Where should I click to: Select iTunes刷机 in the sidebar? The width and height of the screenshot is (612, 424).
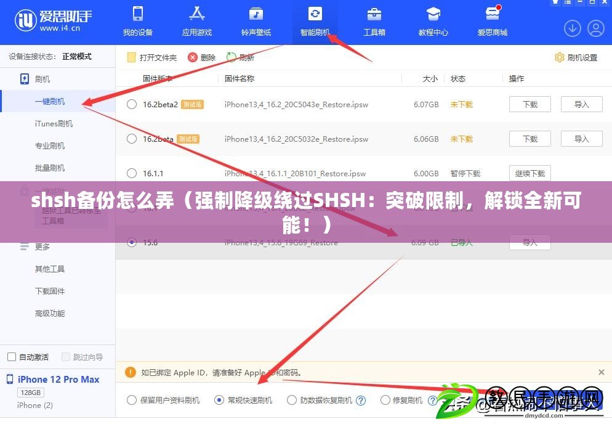[54, 124]
